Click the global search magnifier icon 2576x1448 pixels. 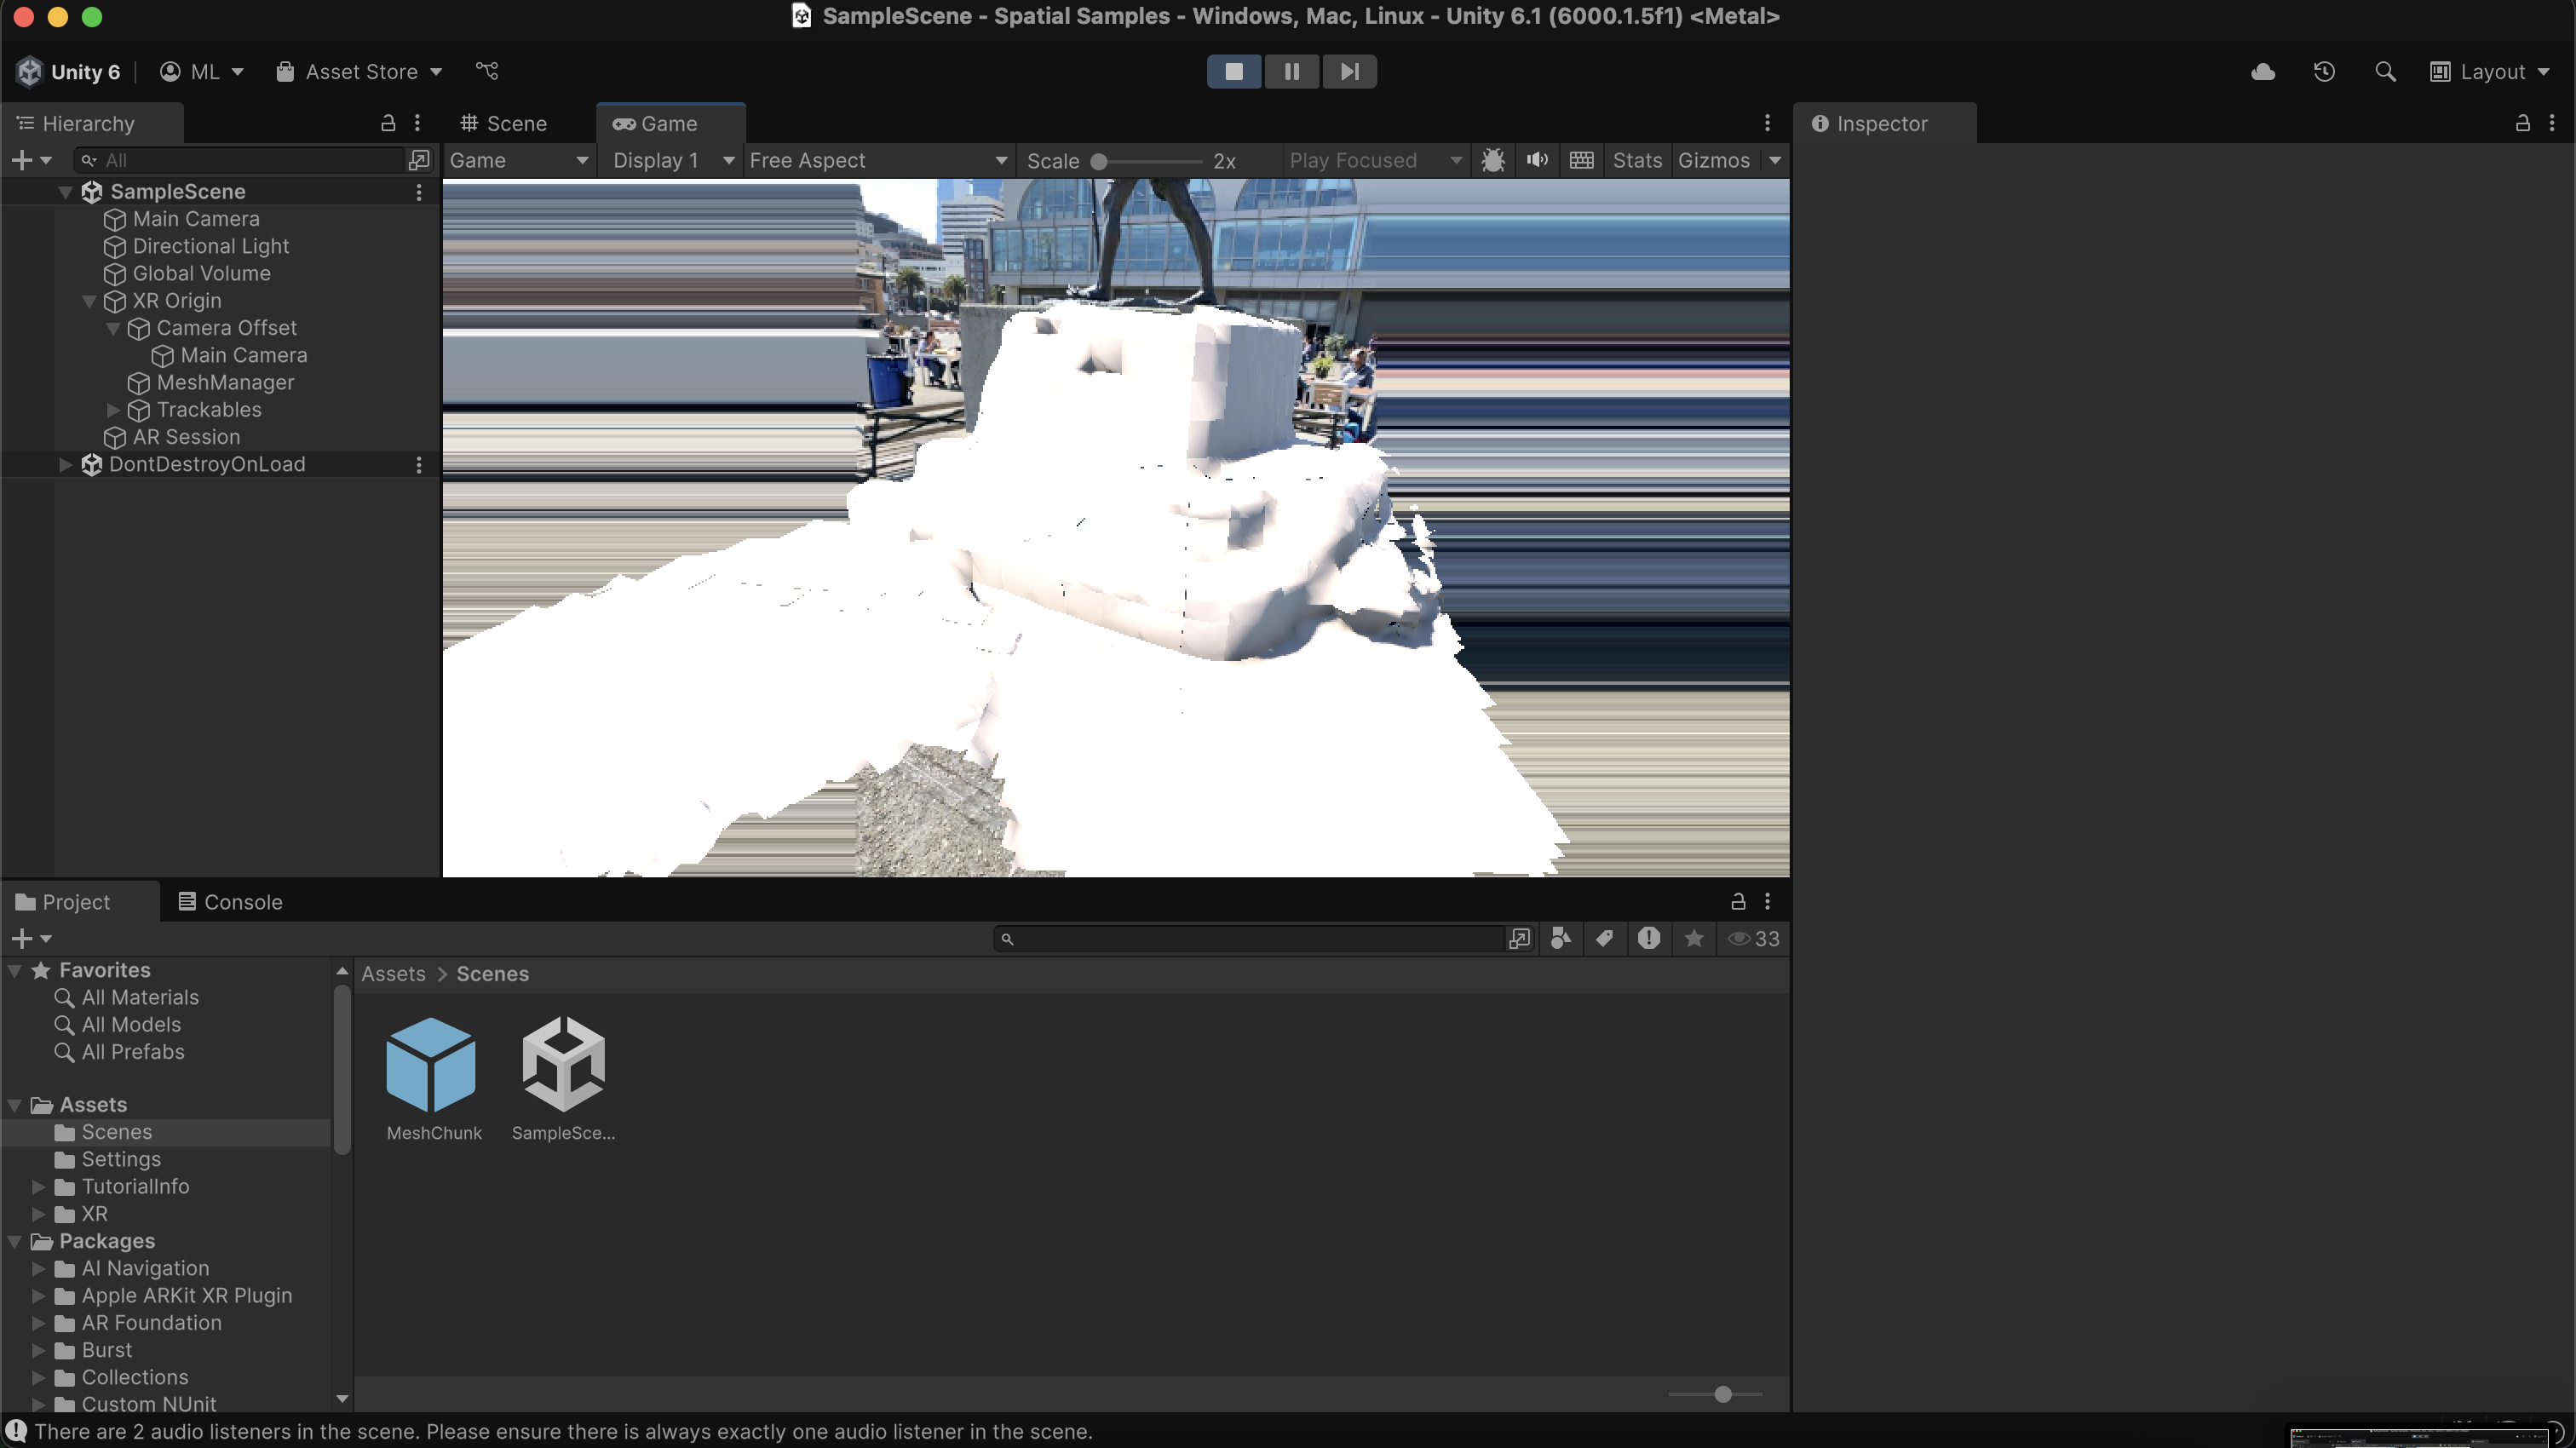pos(2386,71)
